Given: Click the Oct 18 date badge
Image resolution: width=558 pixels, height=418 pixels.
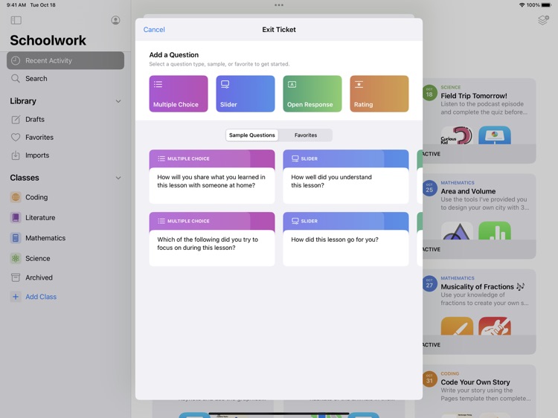Looking at the screenshot, I should coord(429,93).
